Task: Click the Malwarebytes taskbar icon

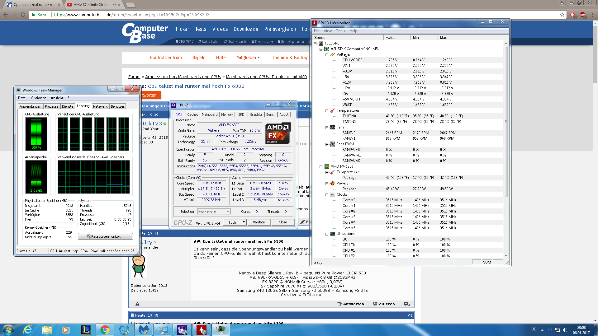Action: click(x=144, y=329)
